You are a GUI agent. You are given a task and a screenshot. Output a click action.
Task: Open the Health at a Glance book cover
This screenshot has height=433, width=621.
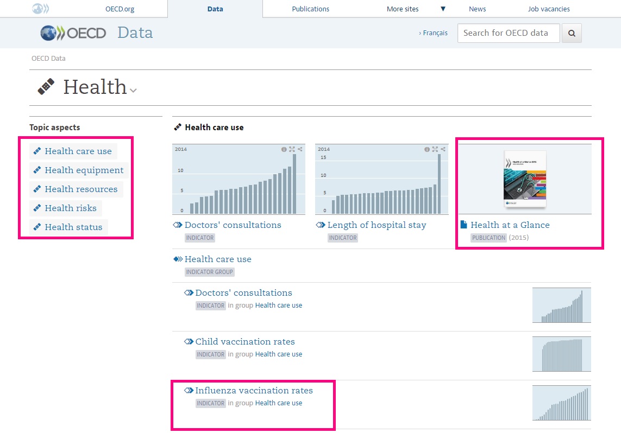point(525,179)
